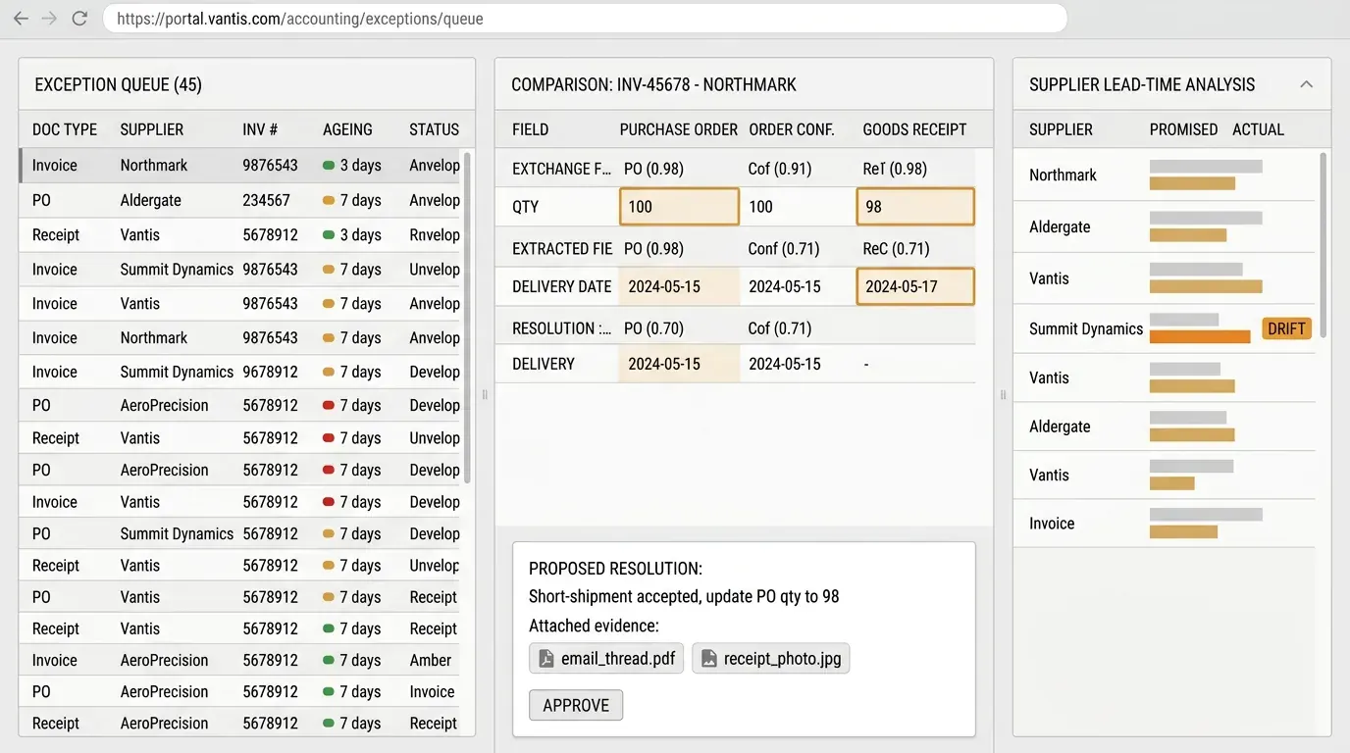
Task: Click the Order Conf. QTY value 100
Action: pyautogui.click(x=761, y=207)
